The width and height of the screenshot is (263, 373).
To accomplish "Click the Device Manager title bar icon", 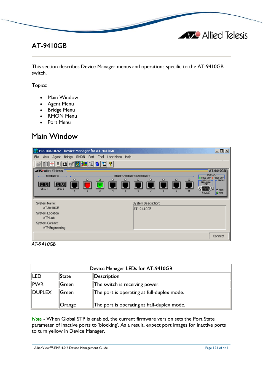I will pyautogui.click(x=36, y=151).
